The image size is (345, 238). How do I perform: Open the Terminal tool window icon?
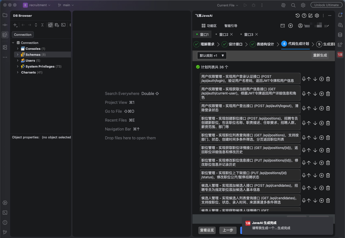point(5,213)
